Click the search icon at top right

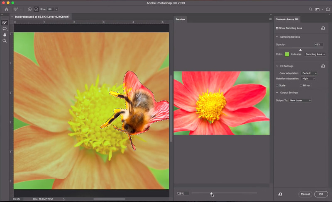pos(310,9)
